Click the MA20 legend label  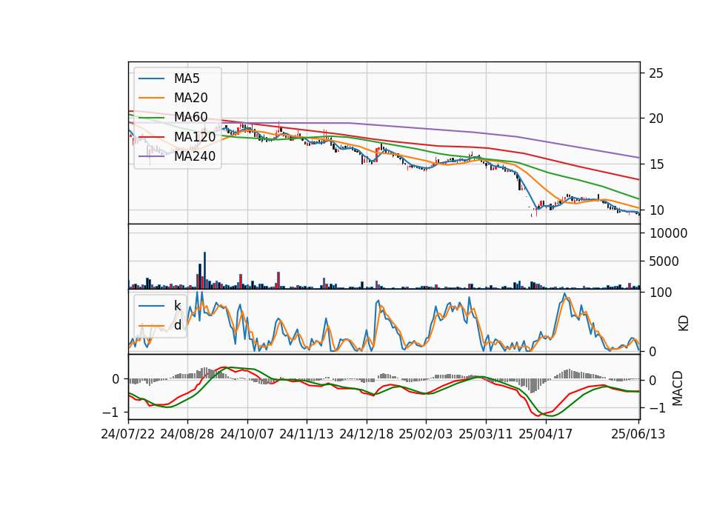point(190,98)
